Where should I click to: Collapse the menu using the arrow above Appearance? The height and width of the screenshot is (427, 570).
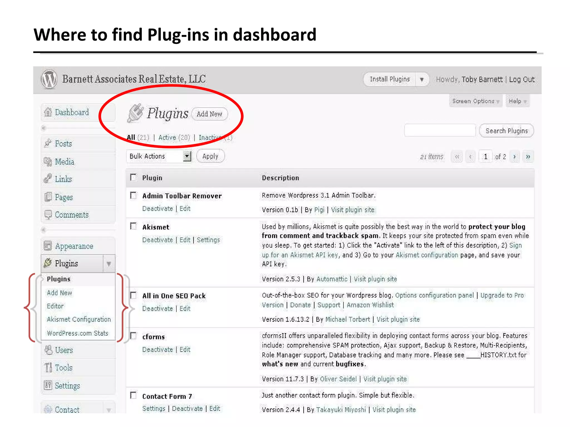click(43, 230)
